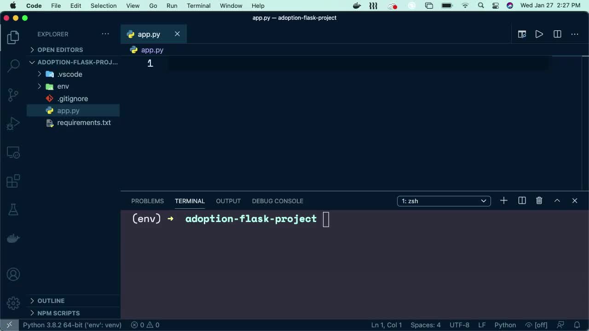Select requirements.txt in the Explorer
The image size is (589, 331).
click(84, 123)
